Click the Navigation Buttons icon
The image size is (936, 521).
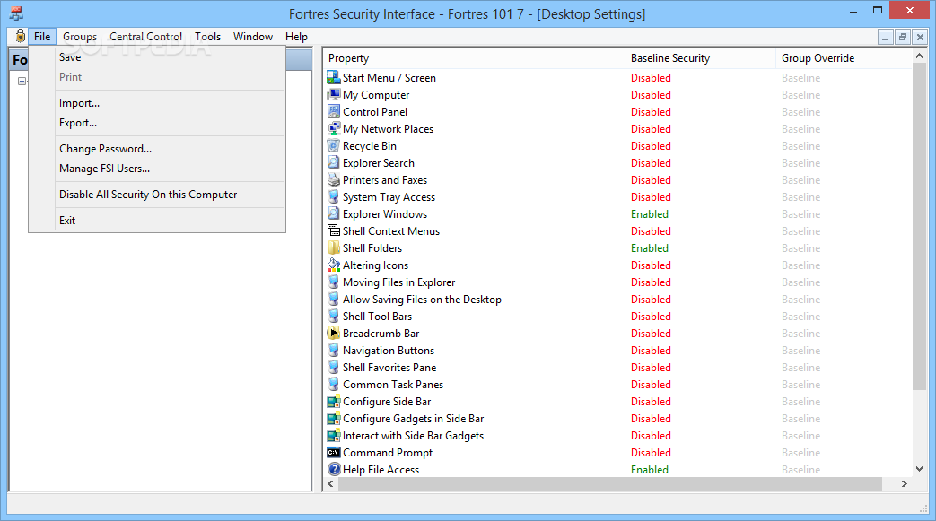[334, 351]
